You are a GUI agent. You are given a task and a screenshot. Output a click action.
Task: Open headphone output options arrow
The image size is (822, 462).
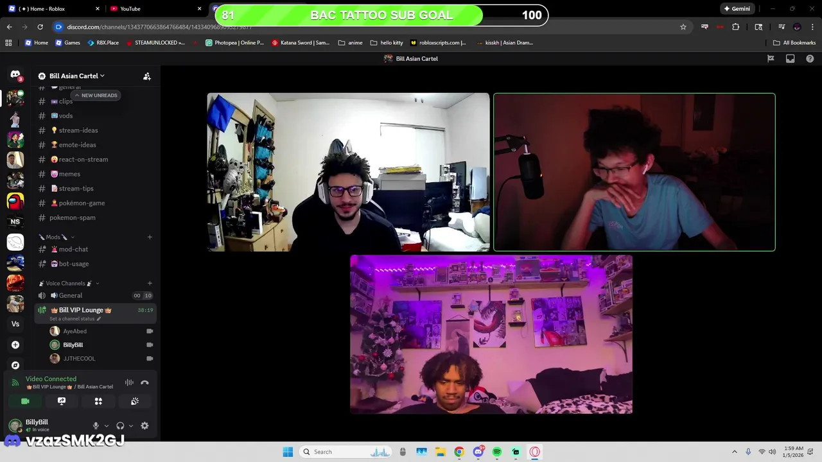tap(131, 425)
